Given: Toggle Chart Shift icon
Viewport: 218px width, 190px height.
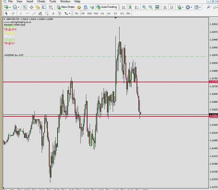Looking at the screenshot, I should (172, 7).
